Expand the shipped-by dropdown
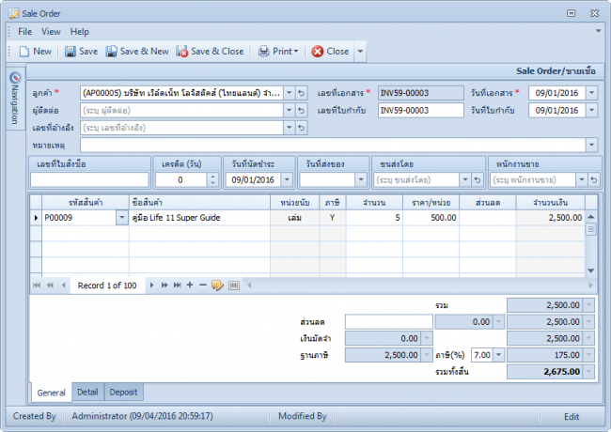This screenshot has height=432, width=611. (x=465, y=179)
